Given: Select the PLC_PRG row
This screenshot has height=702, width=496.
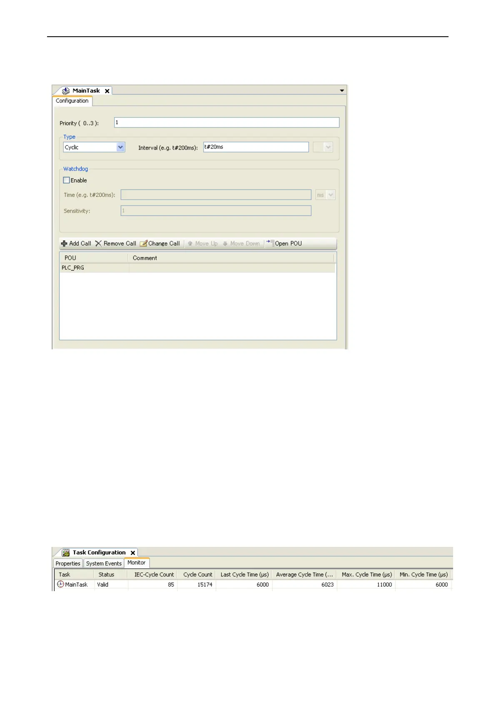Looking at the screenshot, I should tap(198, 268).
